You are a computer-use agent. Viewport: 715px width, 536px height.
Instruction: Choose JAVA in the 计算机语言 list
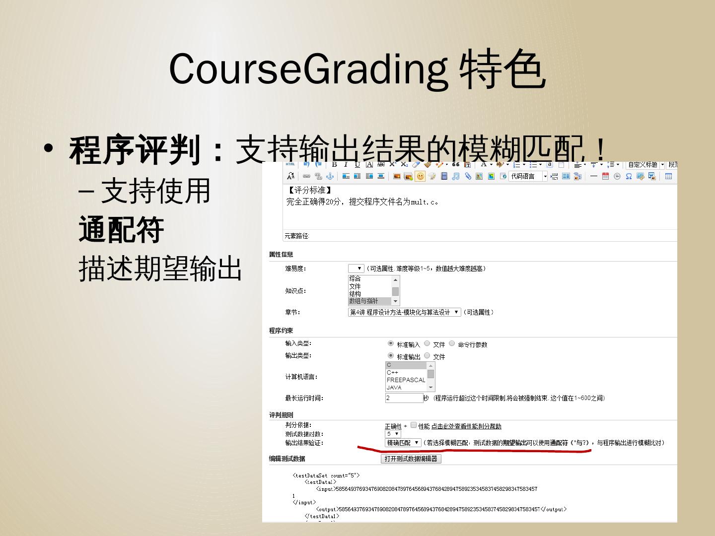click(x=406, y=388)
